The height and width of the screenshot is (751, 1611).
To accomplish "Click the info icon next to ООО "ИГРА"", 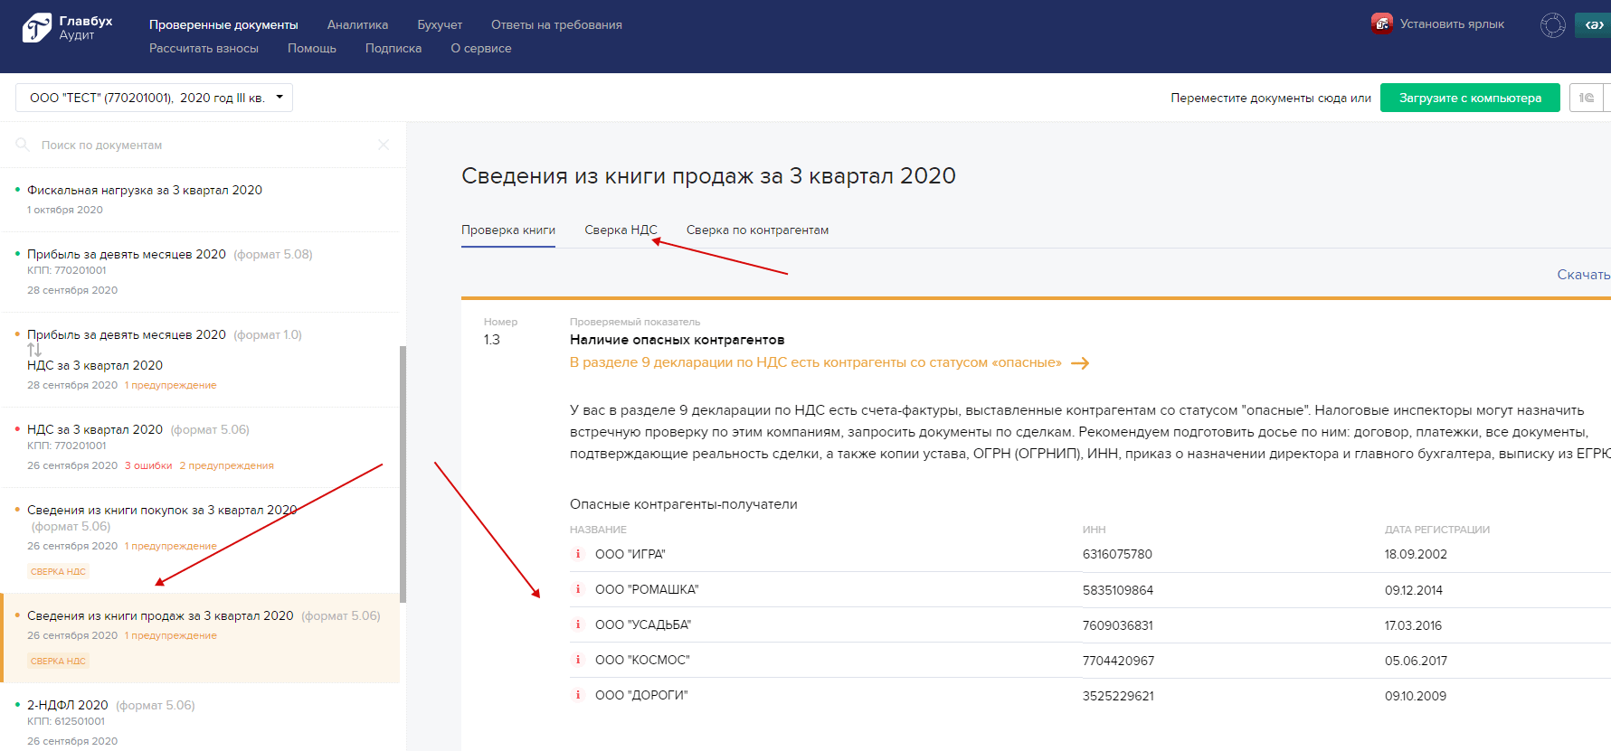I will [578, 554].
